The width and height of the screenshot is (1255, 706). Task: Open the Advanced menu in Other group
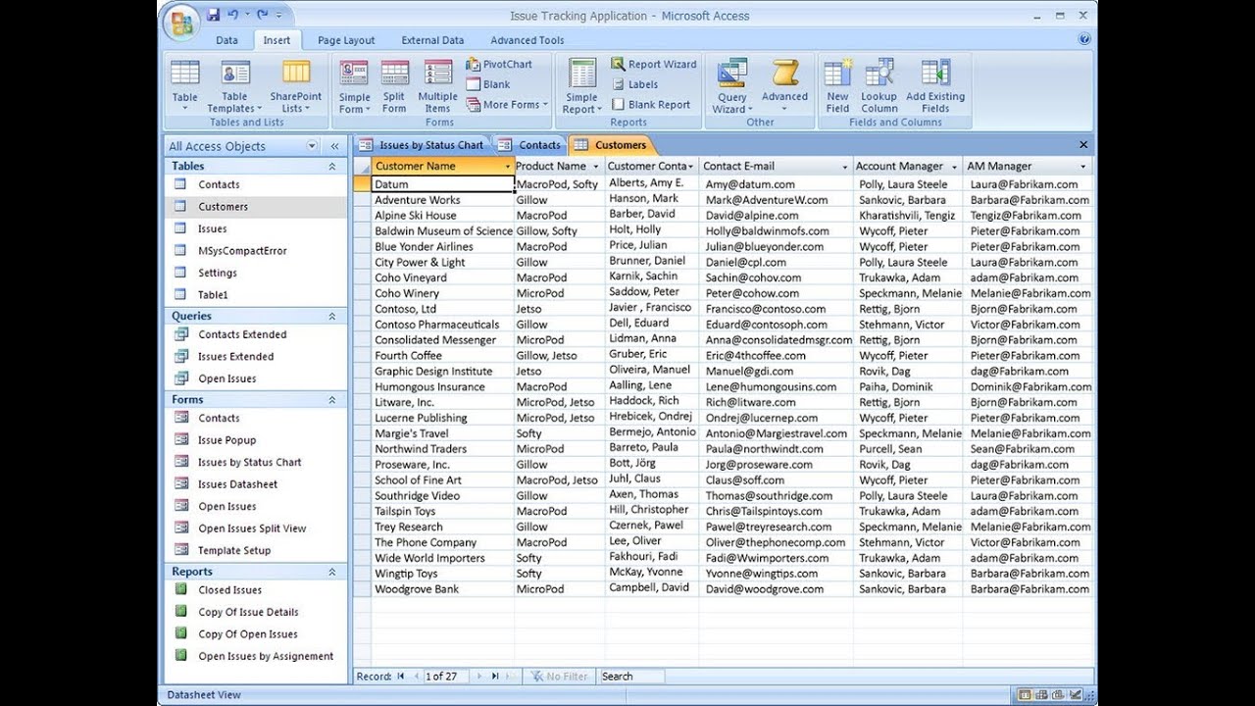[784, 86]
